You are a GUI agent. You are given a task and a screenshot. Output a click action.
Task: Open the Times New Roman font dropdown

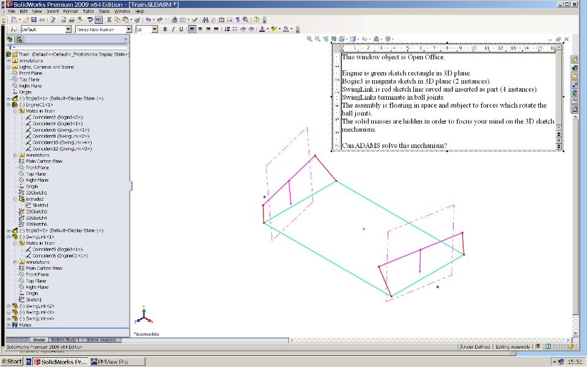click(x=128, y=29)
